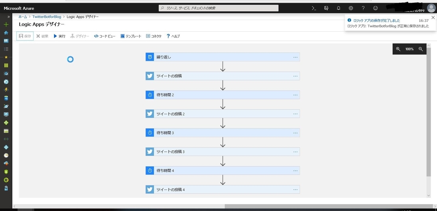Image resolution: width=437 pixels, height=211 pixels.
Task: Zoom in the designer canvas
Action: [x=398, y=49]
